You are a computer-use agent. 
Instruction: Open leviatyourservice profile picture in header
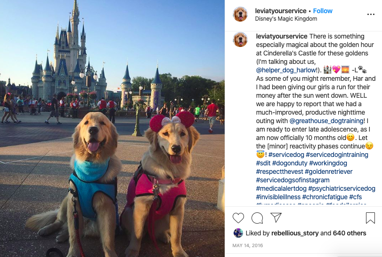[x=240, y=14]
